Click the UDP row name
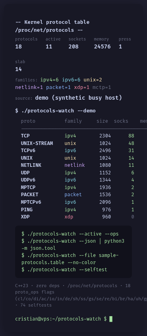 (25, 172)
